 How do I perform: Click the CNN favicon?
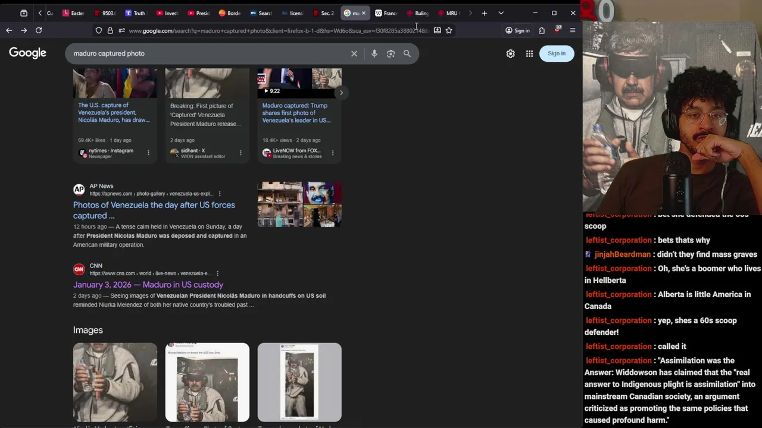pos(79,269)
